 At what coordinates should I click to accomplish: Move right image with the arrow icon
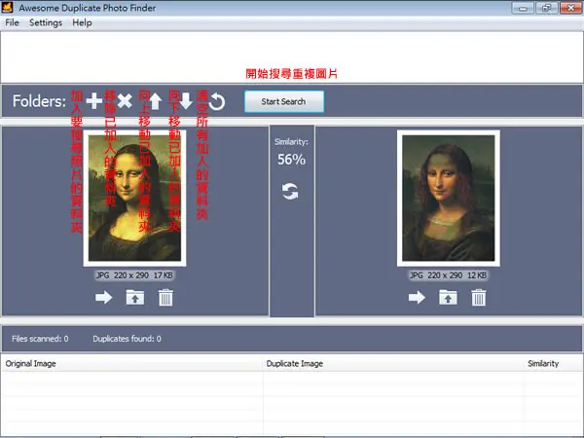pyautogui.click(x=418, y=297)
